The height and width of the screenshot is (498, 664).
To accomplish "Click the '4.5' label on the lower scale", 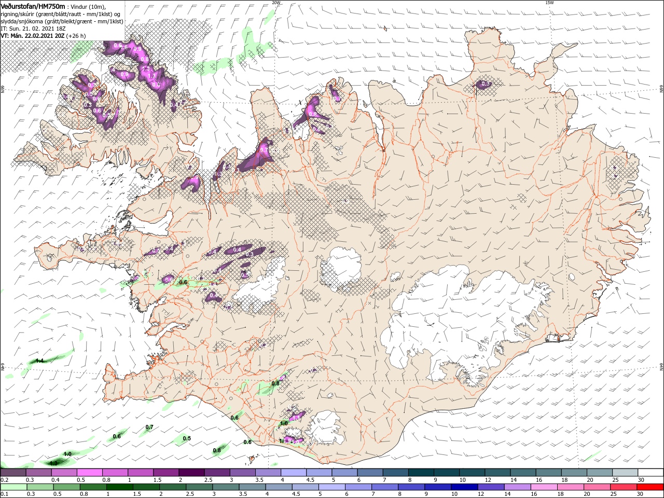I will pyautogui.click(x=296, y=494).
